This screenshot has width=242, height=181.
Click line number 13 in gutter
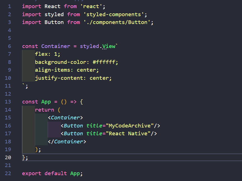tap(8, 102)
